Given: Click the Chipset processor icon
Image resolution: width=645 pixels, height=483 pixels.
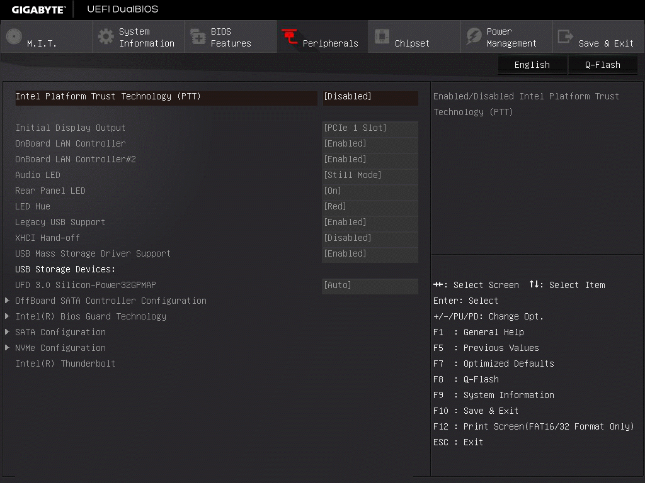Looking at the screenshot, I should click(382, 36).
